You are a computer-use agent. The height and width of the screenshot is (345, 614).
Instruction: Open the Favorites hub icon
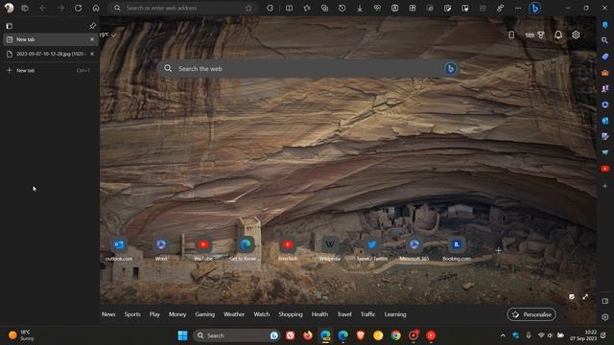click(307, 8)
